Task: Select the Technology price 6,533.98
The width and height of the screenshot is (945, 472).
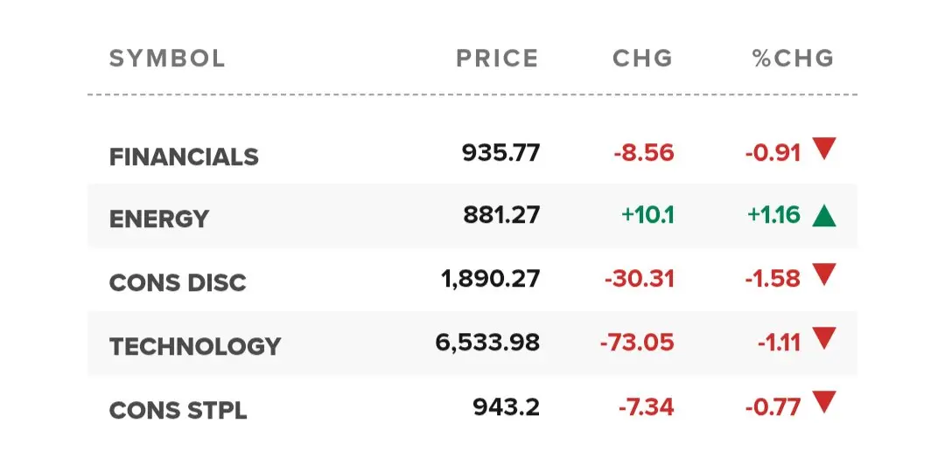Action: click(487, 343)
